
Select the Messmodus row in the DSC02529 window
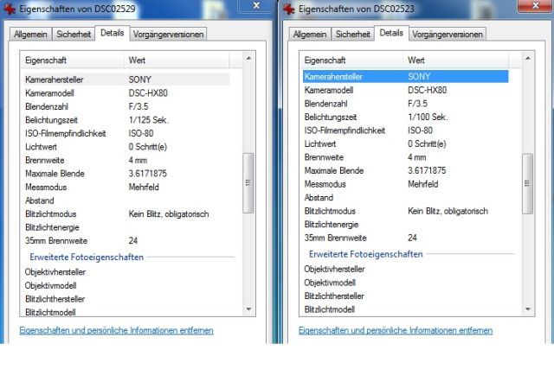pyautogui.click(x=126, y=187)
